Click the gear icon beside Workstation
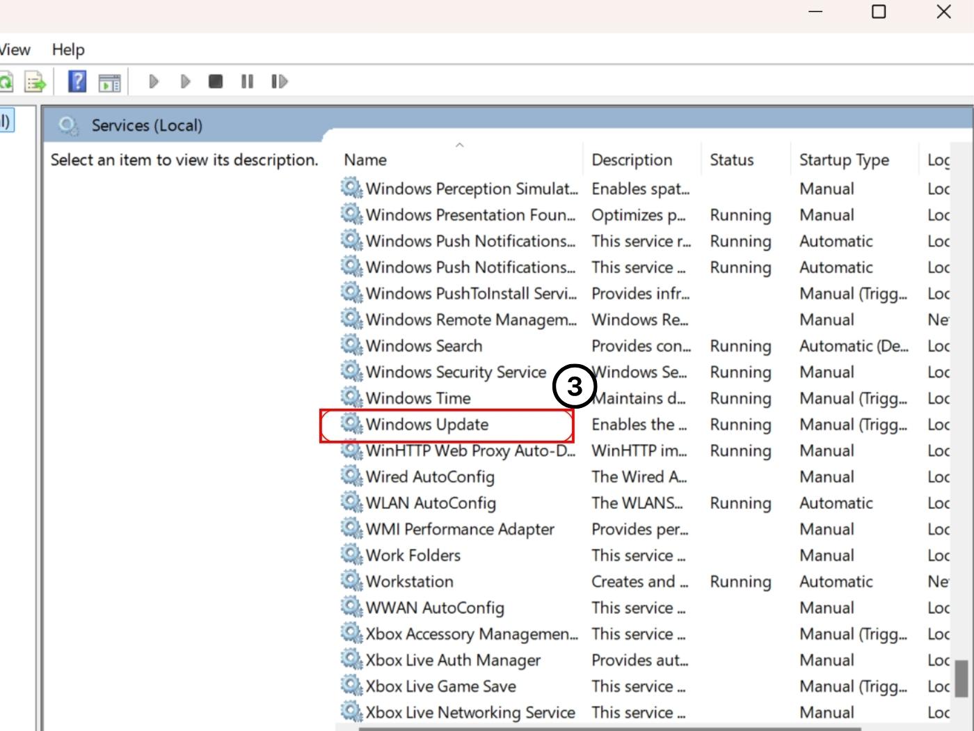This screenshot has width=974, height=731. click(351, 581)
